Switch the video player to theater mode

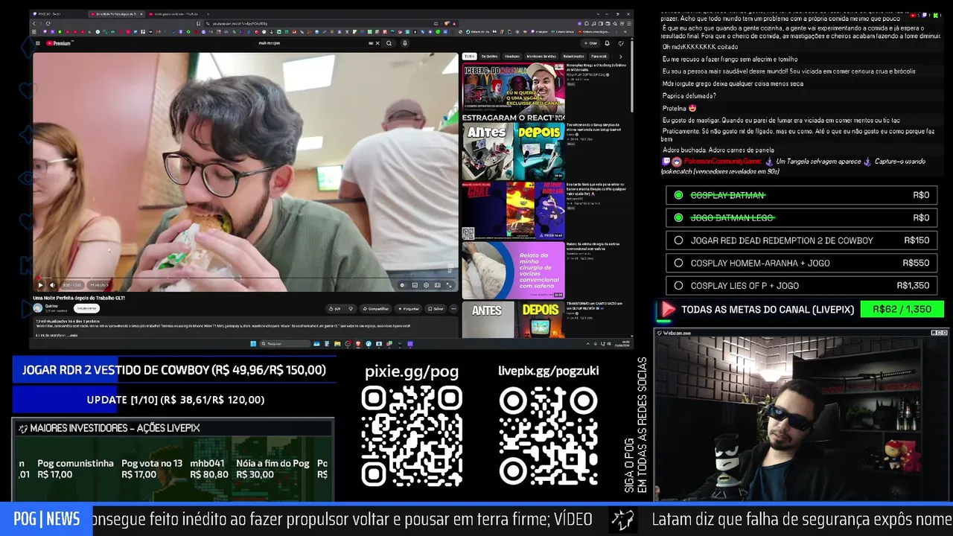click(438, 285)
